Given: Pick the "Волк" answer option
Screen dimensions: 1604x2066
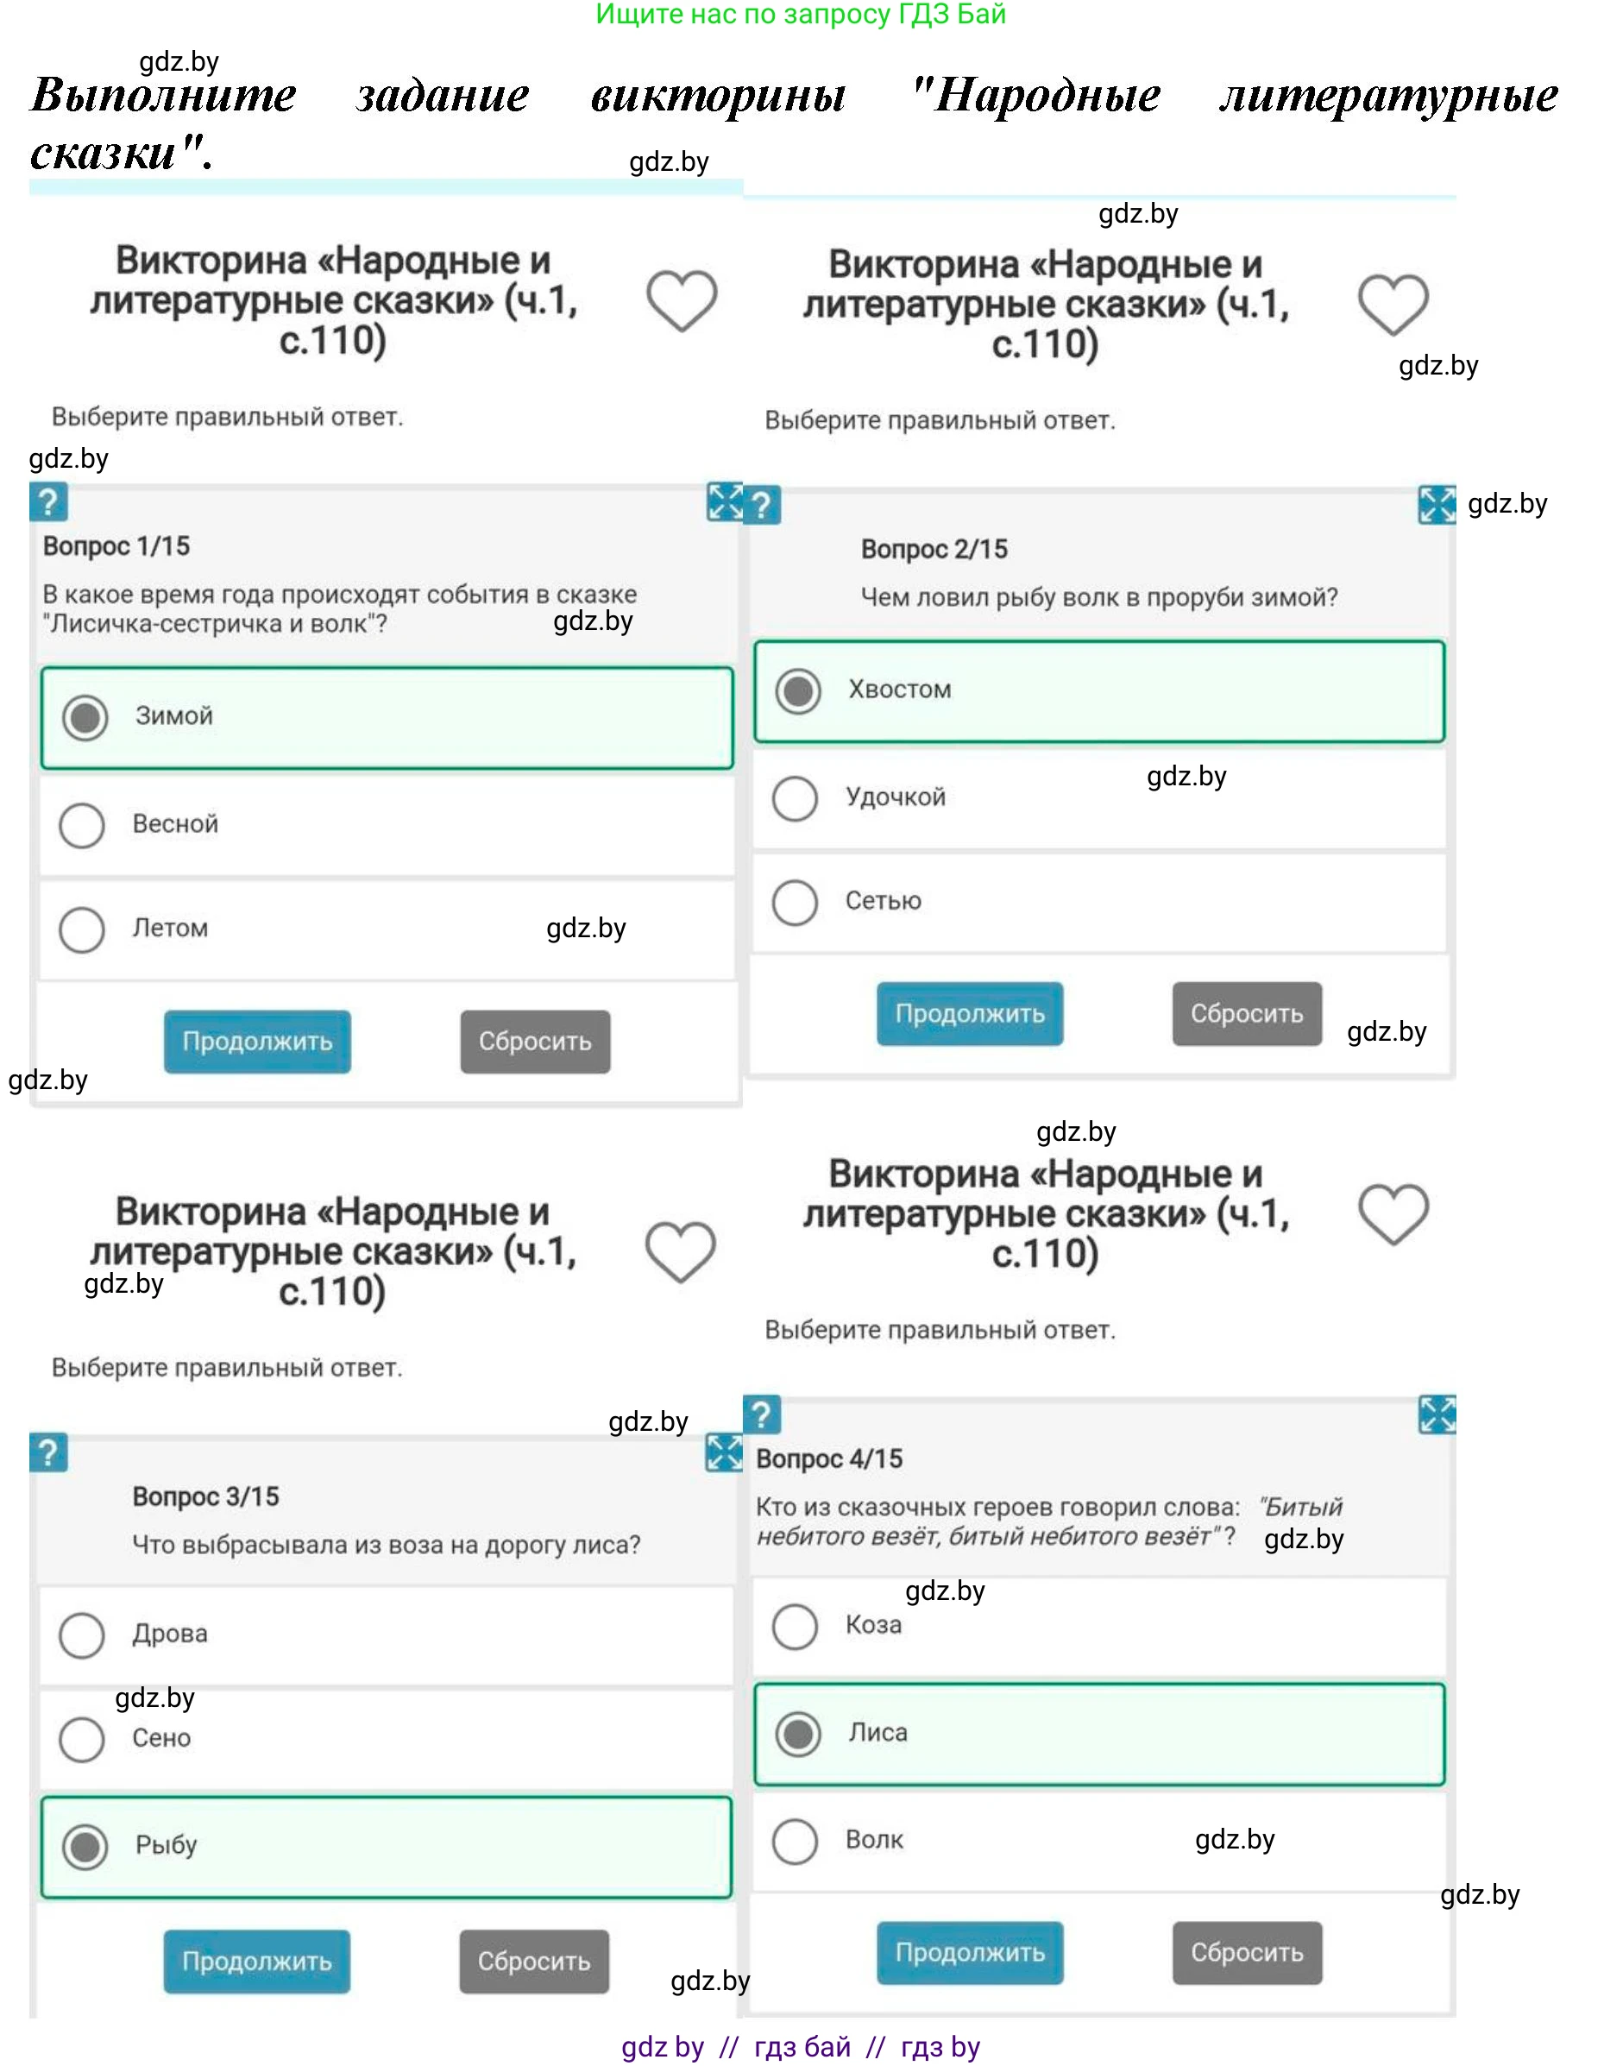Looking at the screenshot, I should [x=795, y=1840].
